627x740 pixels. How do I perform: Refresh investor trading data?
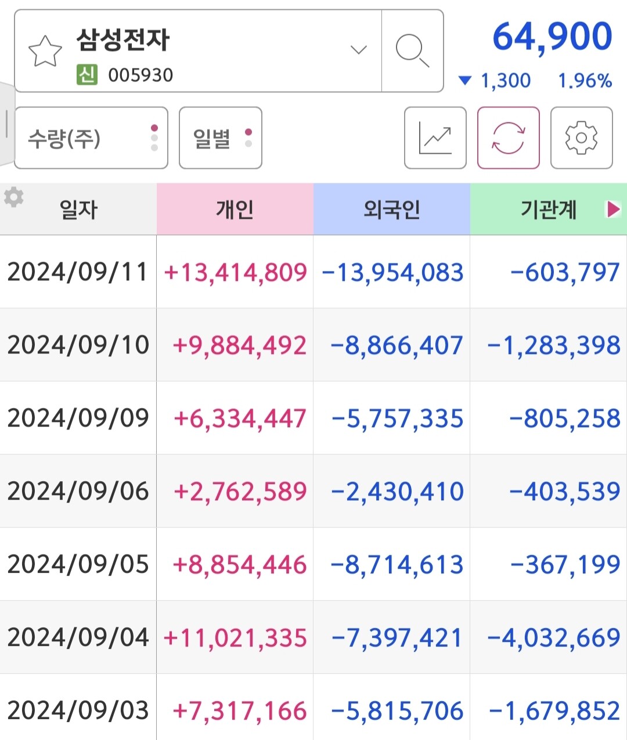pos(508,138)
